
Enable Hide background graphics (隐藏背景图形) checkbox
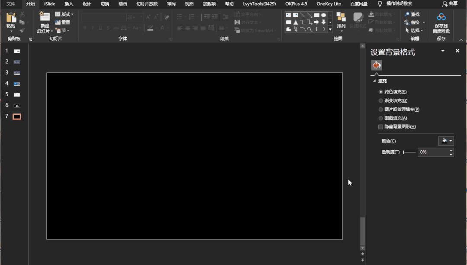pos(381,127)
